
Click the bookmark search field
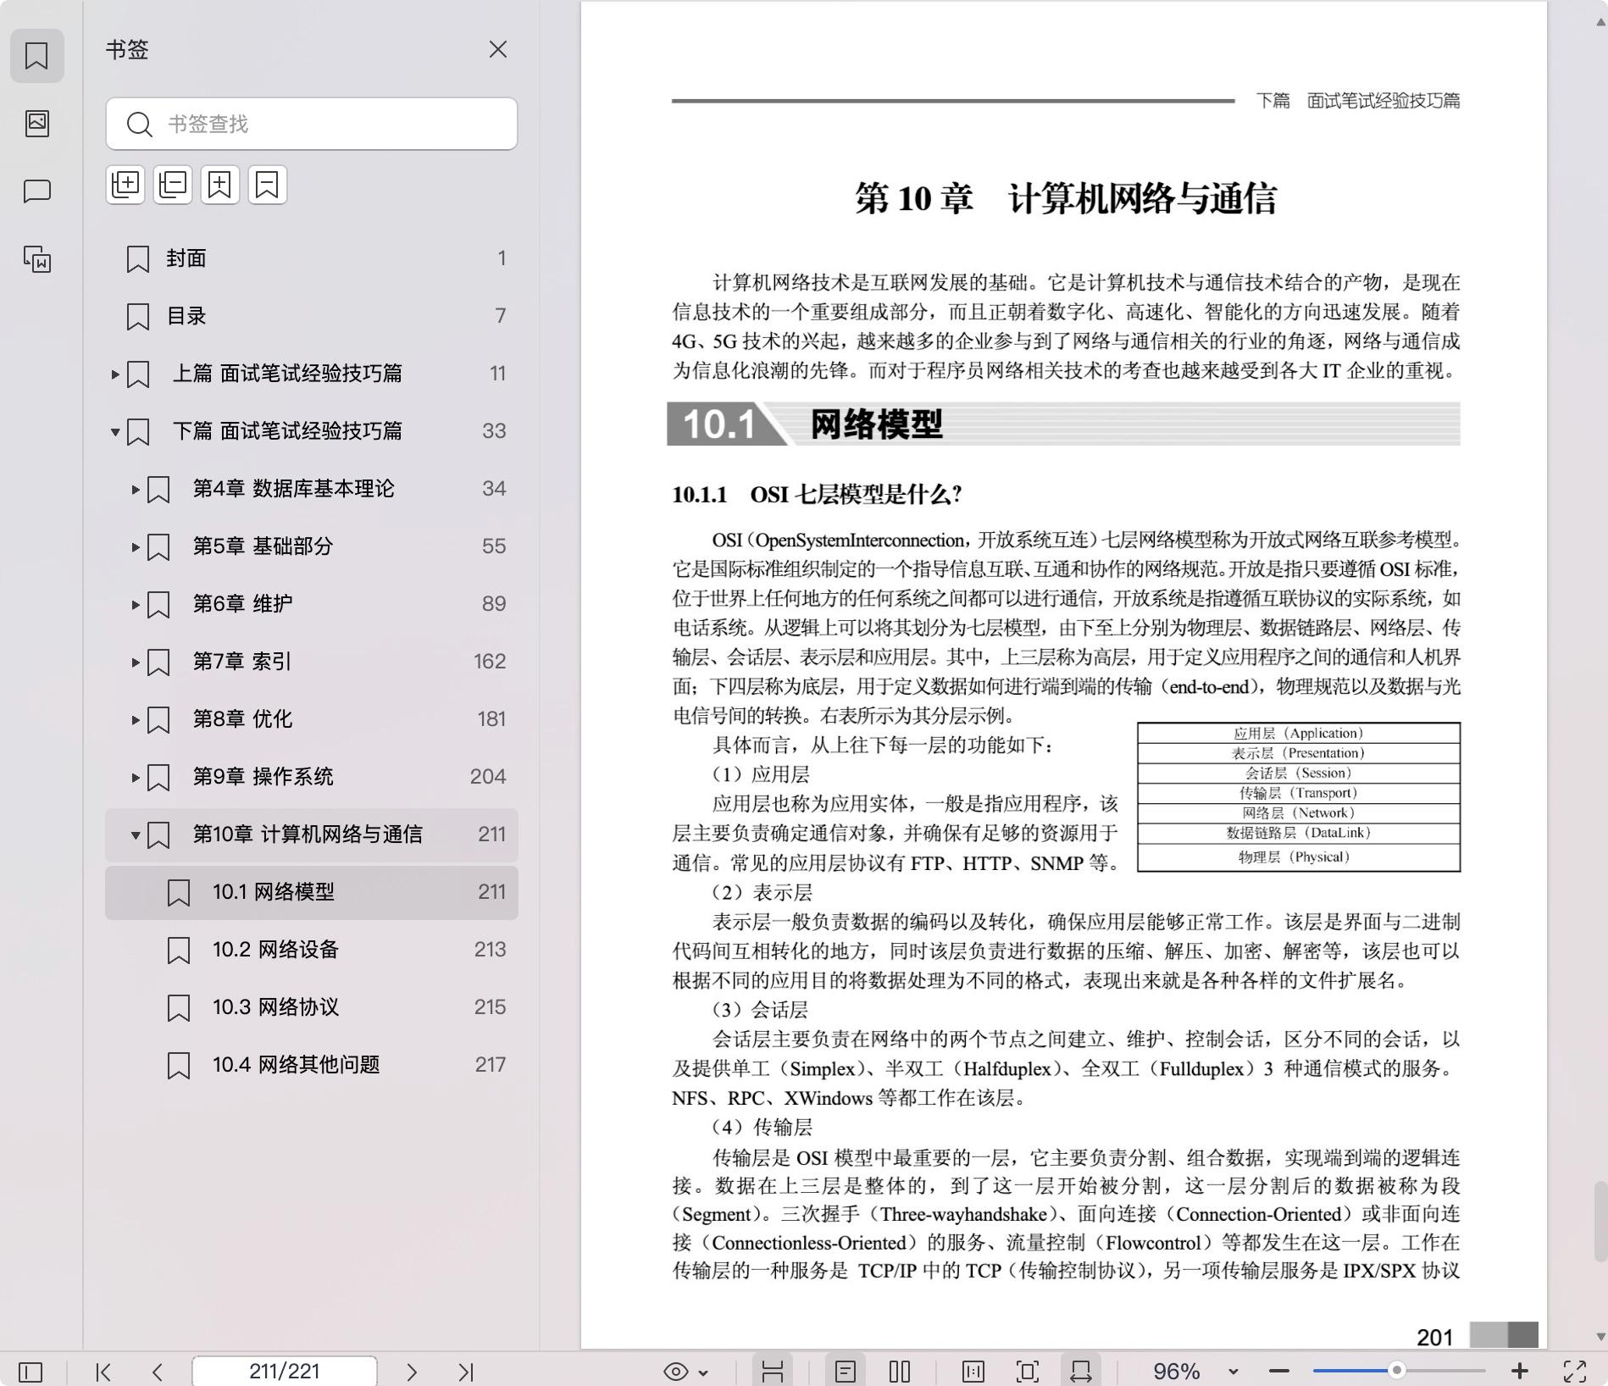click(x=312, y=124)
